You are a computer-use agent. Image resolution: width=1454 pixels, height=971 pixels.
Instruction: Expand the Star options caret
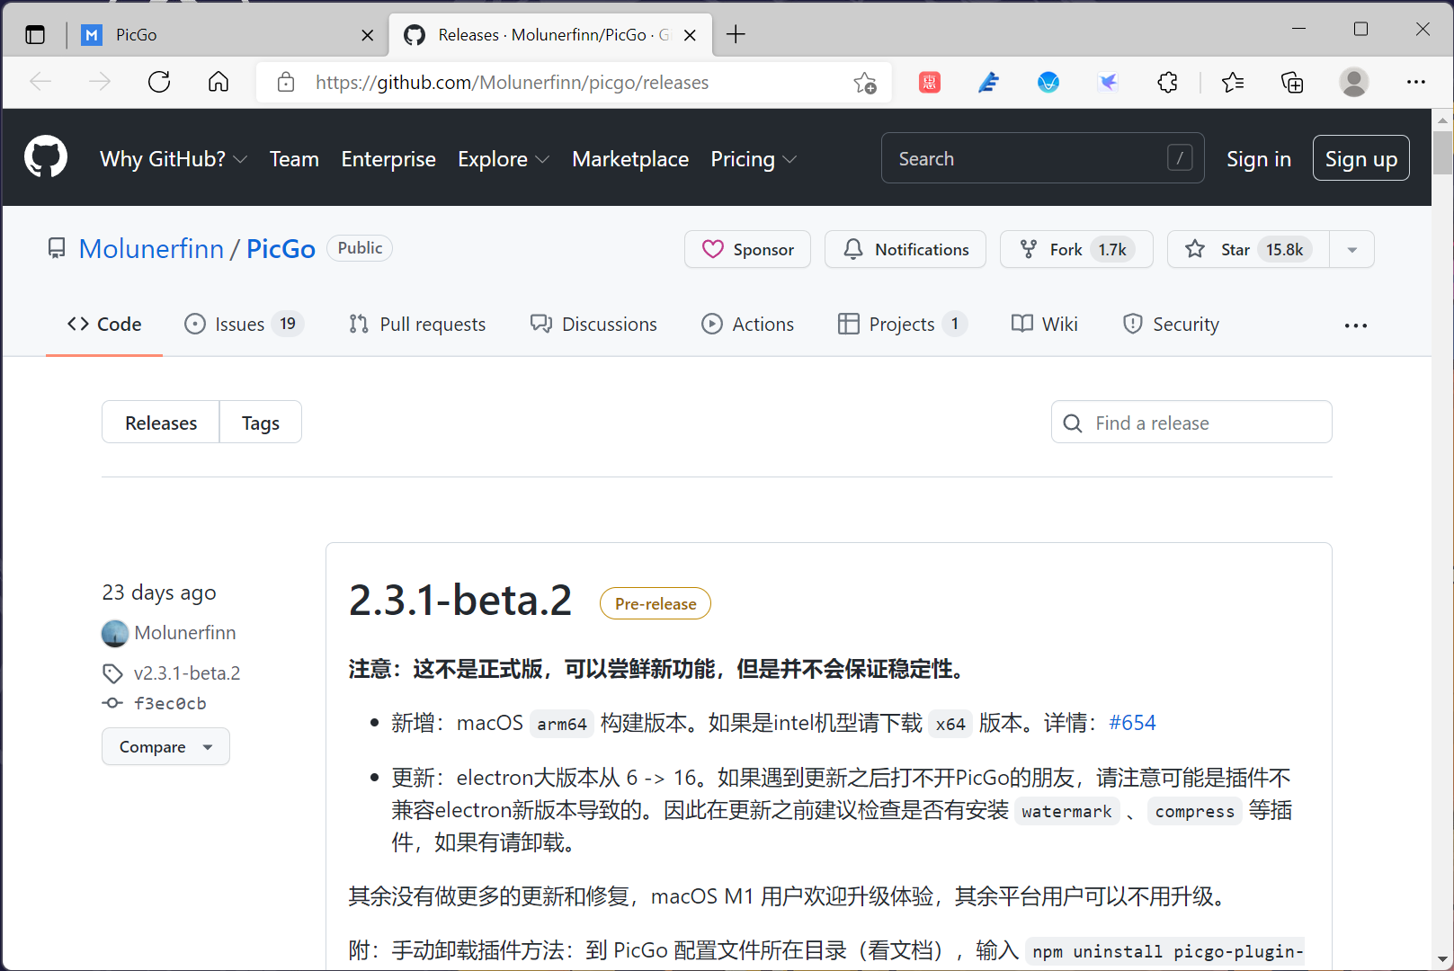click(x=1351, y=249)
